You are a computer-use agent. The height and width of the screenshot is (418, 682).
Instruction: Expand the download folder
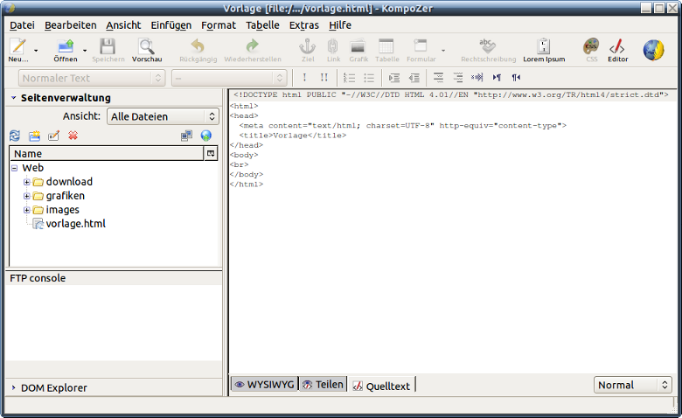[x=26, y=182]
